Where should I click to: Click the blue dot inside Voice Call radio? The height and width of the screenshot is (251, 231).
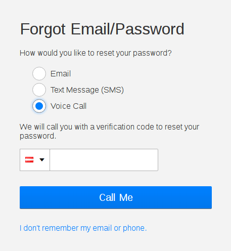click(x=39, y=106)
